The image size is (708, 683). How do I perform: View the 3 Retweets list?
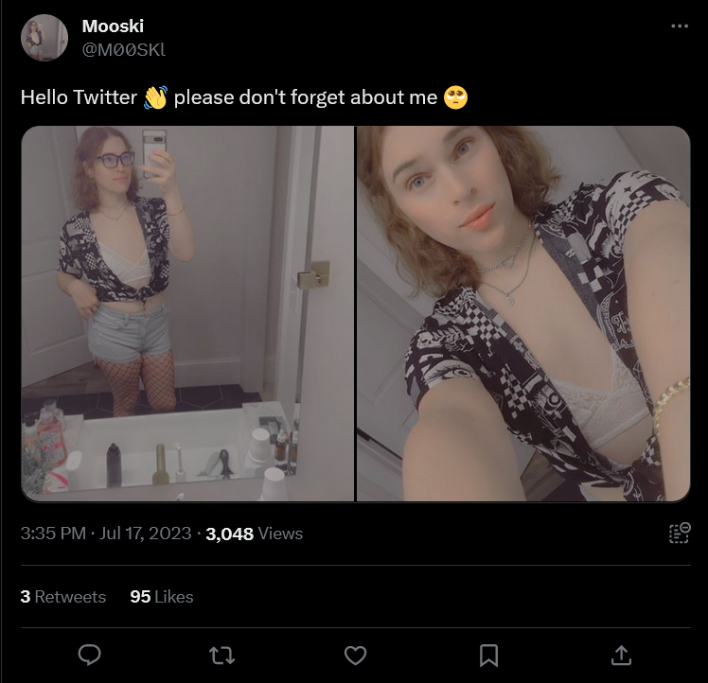coord(63,597)
